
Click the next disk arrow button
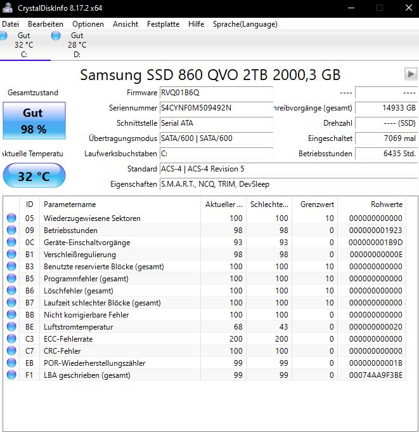pos(411,74)
